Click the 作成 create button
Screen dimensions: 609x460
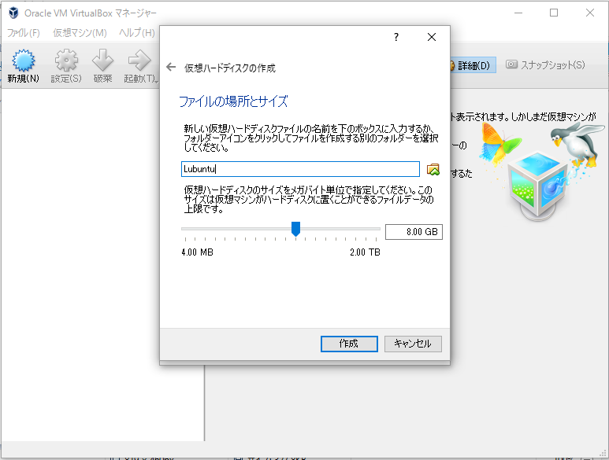click(x=349, y=344)
